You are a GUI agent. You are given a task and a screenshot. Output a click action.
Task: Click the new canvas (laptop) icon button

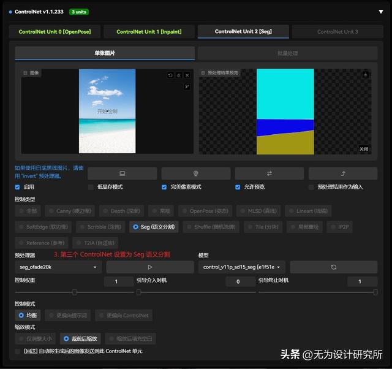(122, 173)
